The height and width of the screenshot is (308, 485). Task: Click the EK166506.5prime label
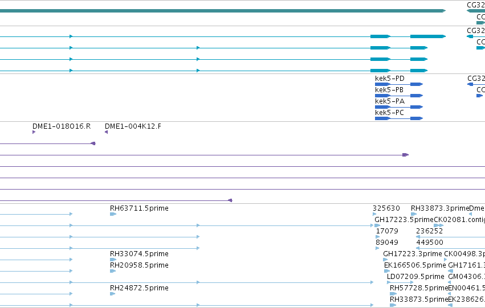click(415, 265)
